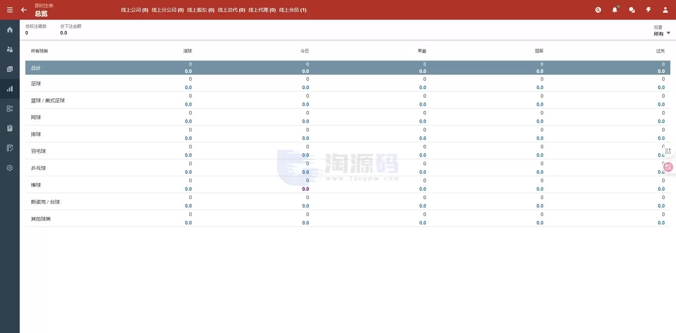Open settings gear in sidebar
Viewport: 676px width, 333px height.
pos(10,168)
